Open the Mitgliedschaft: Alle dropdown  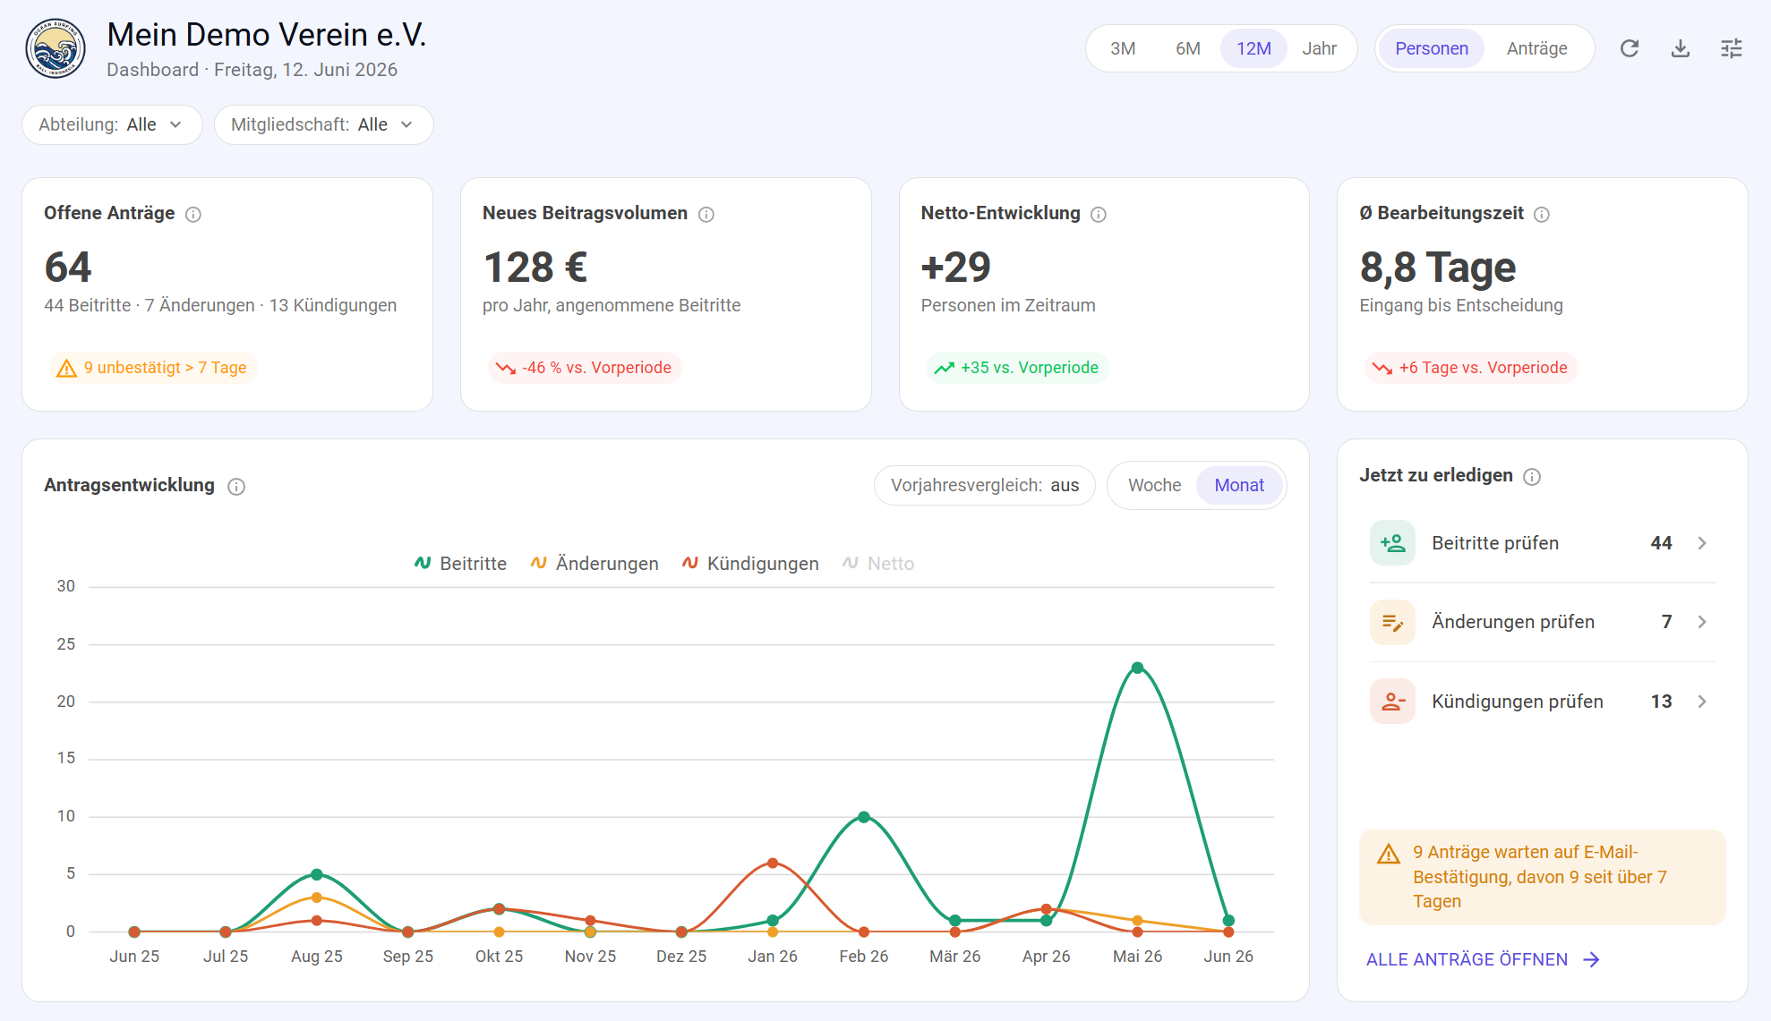point(323,124)
